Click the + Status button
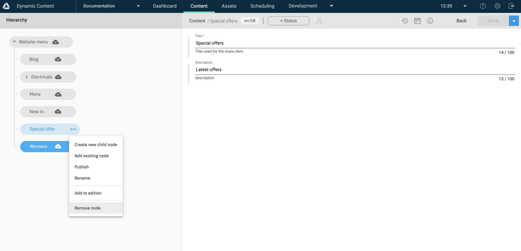 click(288, 21)
